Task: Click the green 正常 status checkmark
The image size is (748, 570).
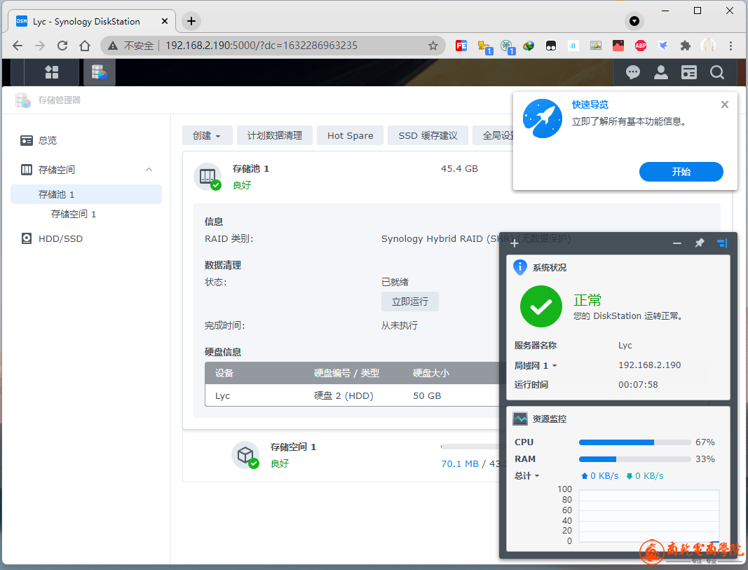Action: (x=541, y=306)
